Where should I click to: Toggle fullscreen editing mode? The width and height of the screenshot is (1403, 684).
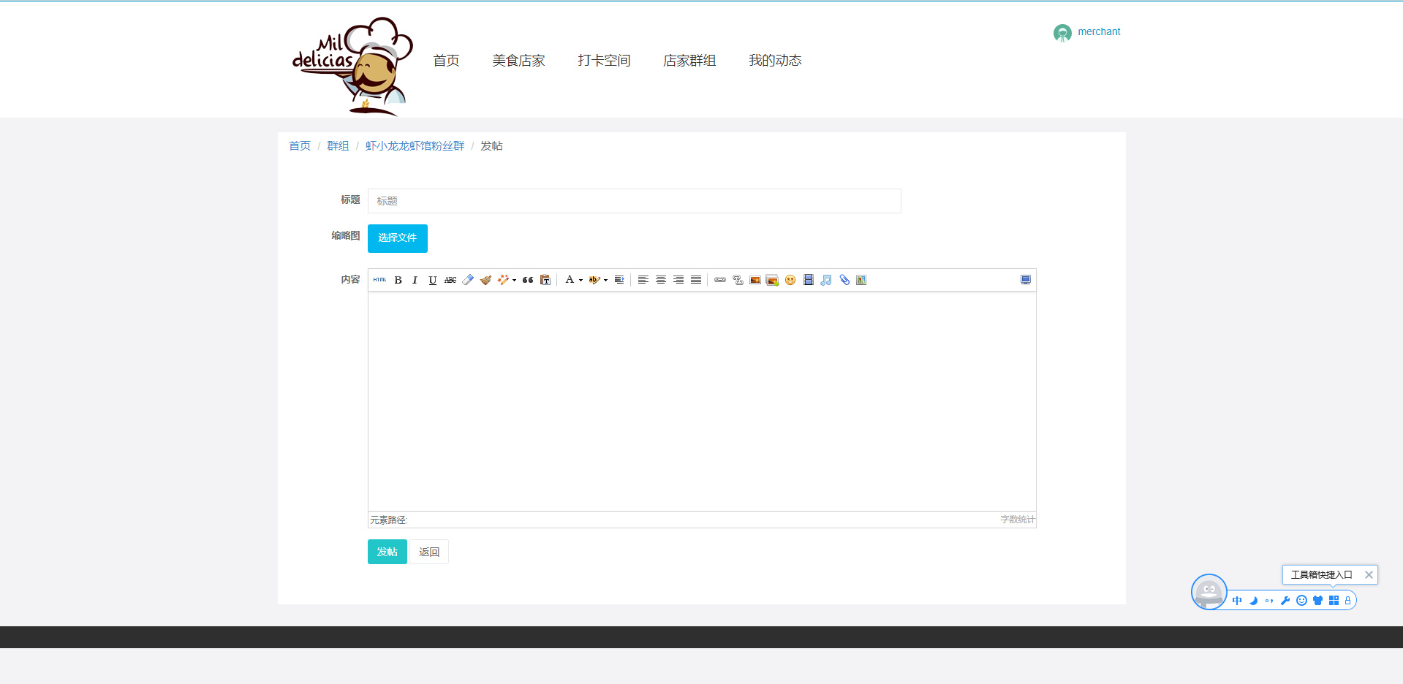1025,279
